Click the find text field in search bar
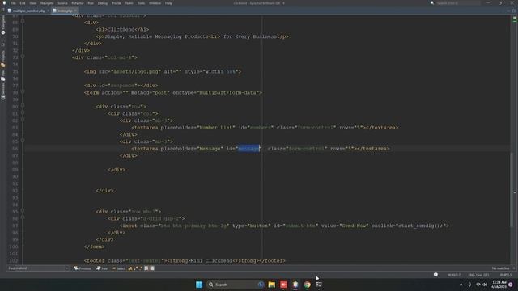 coord(36,268)
